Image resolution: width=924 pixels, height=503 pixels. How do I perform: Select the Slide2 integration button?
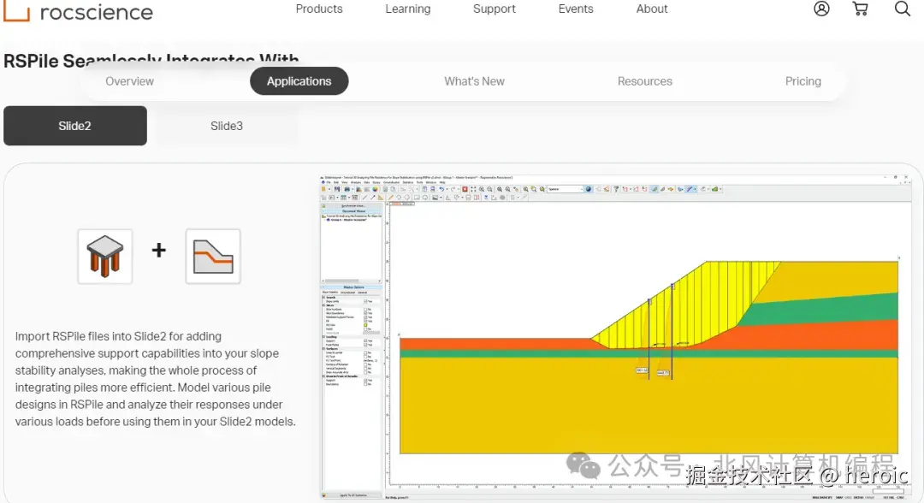75,126
